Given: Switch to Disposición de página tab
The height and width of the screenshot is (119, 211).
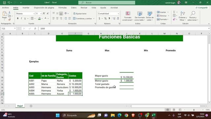Looking at the screenshot, I should coord(44,8).
